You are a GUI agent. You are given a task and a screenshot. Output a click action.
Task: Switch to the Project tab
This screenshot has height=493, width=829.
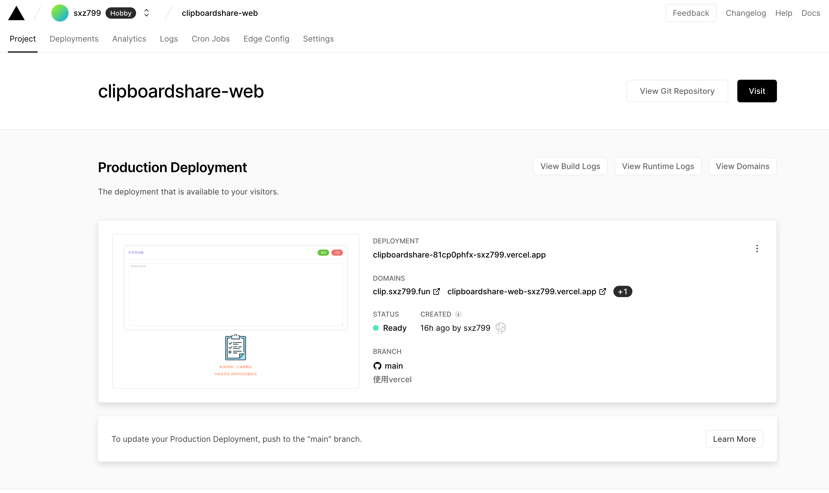(x=23, y=39)
